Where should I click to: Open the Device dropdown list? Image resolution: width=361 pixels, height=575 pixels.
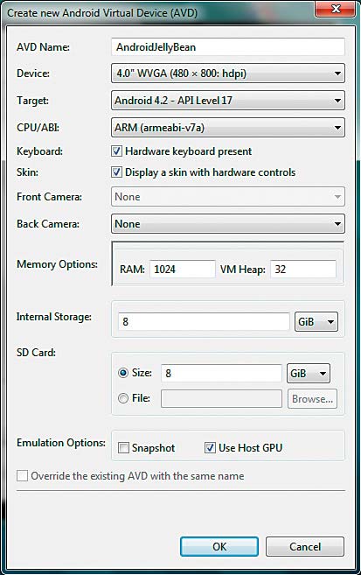pos(228,74)
